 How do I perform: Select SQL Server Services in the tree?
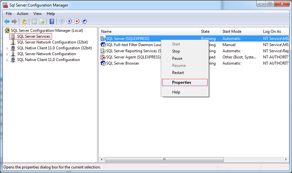[x=33, y=36]
